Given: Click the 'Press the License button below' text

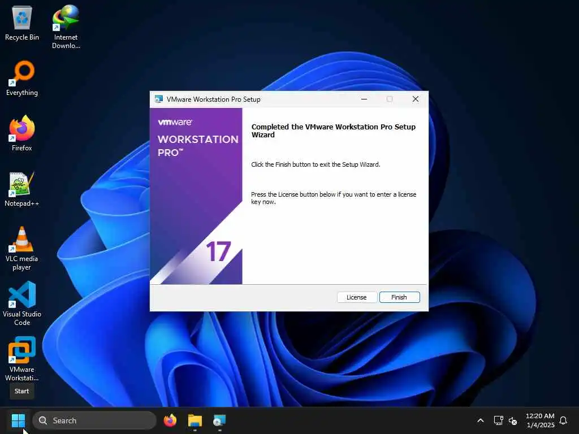Looking at the screenshot, I should [334, 198].
